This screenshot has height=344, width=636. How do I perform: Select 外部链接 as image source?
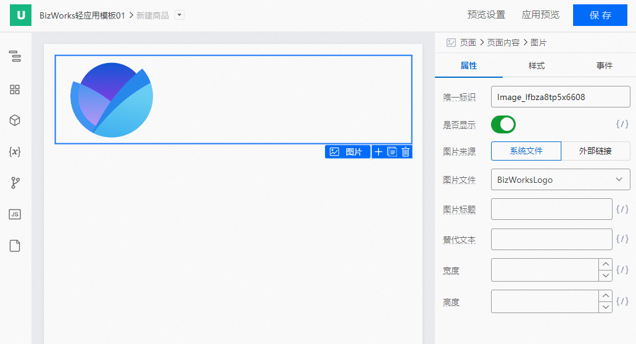(x=595, y=151)
